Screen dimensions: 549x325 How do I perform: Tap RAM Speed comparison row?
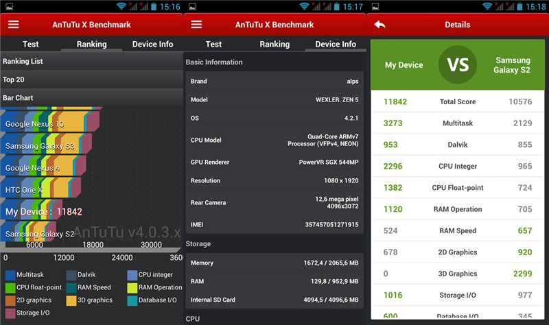(458, 231)
